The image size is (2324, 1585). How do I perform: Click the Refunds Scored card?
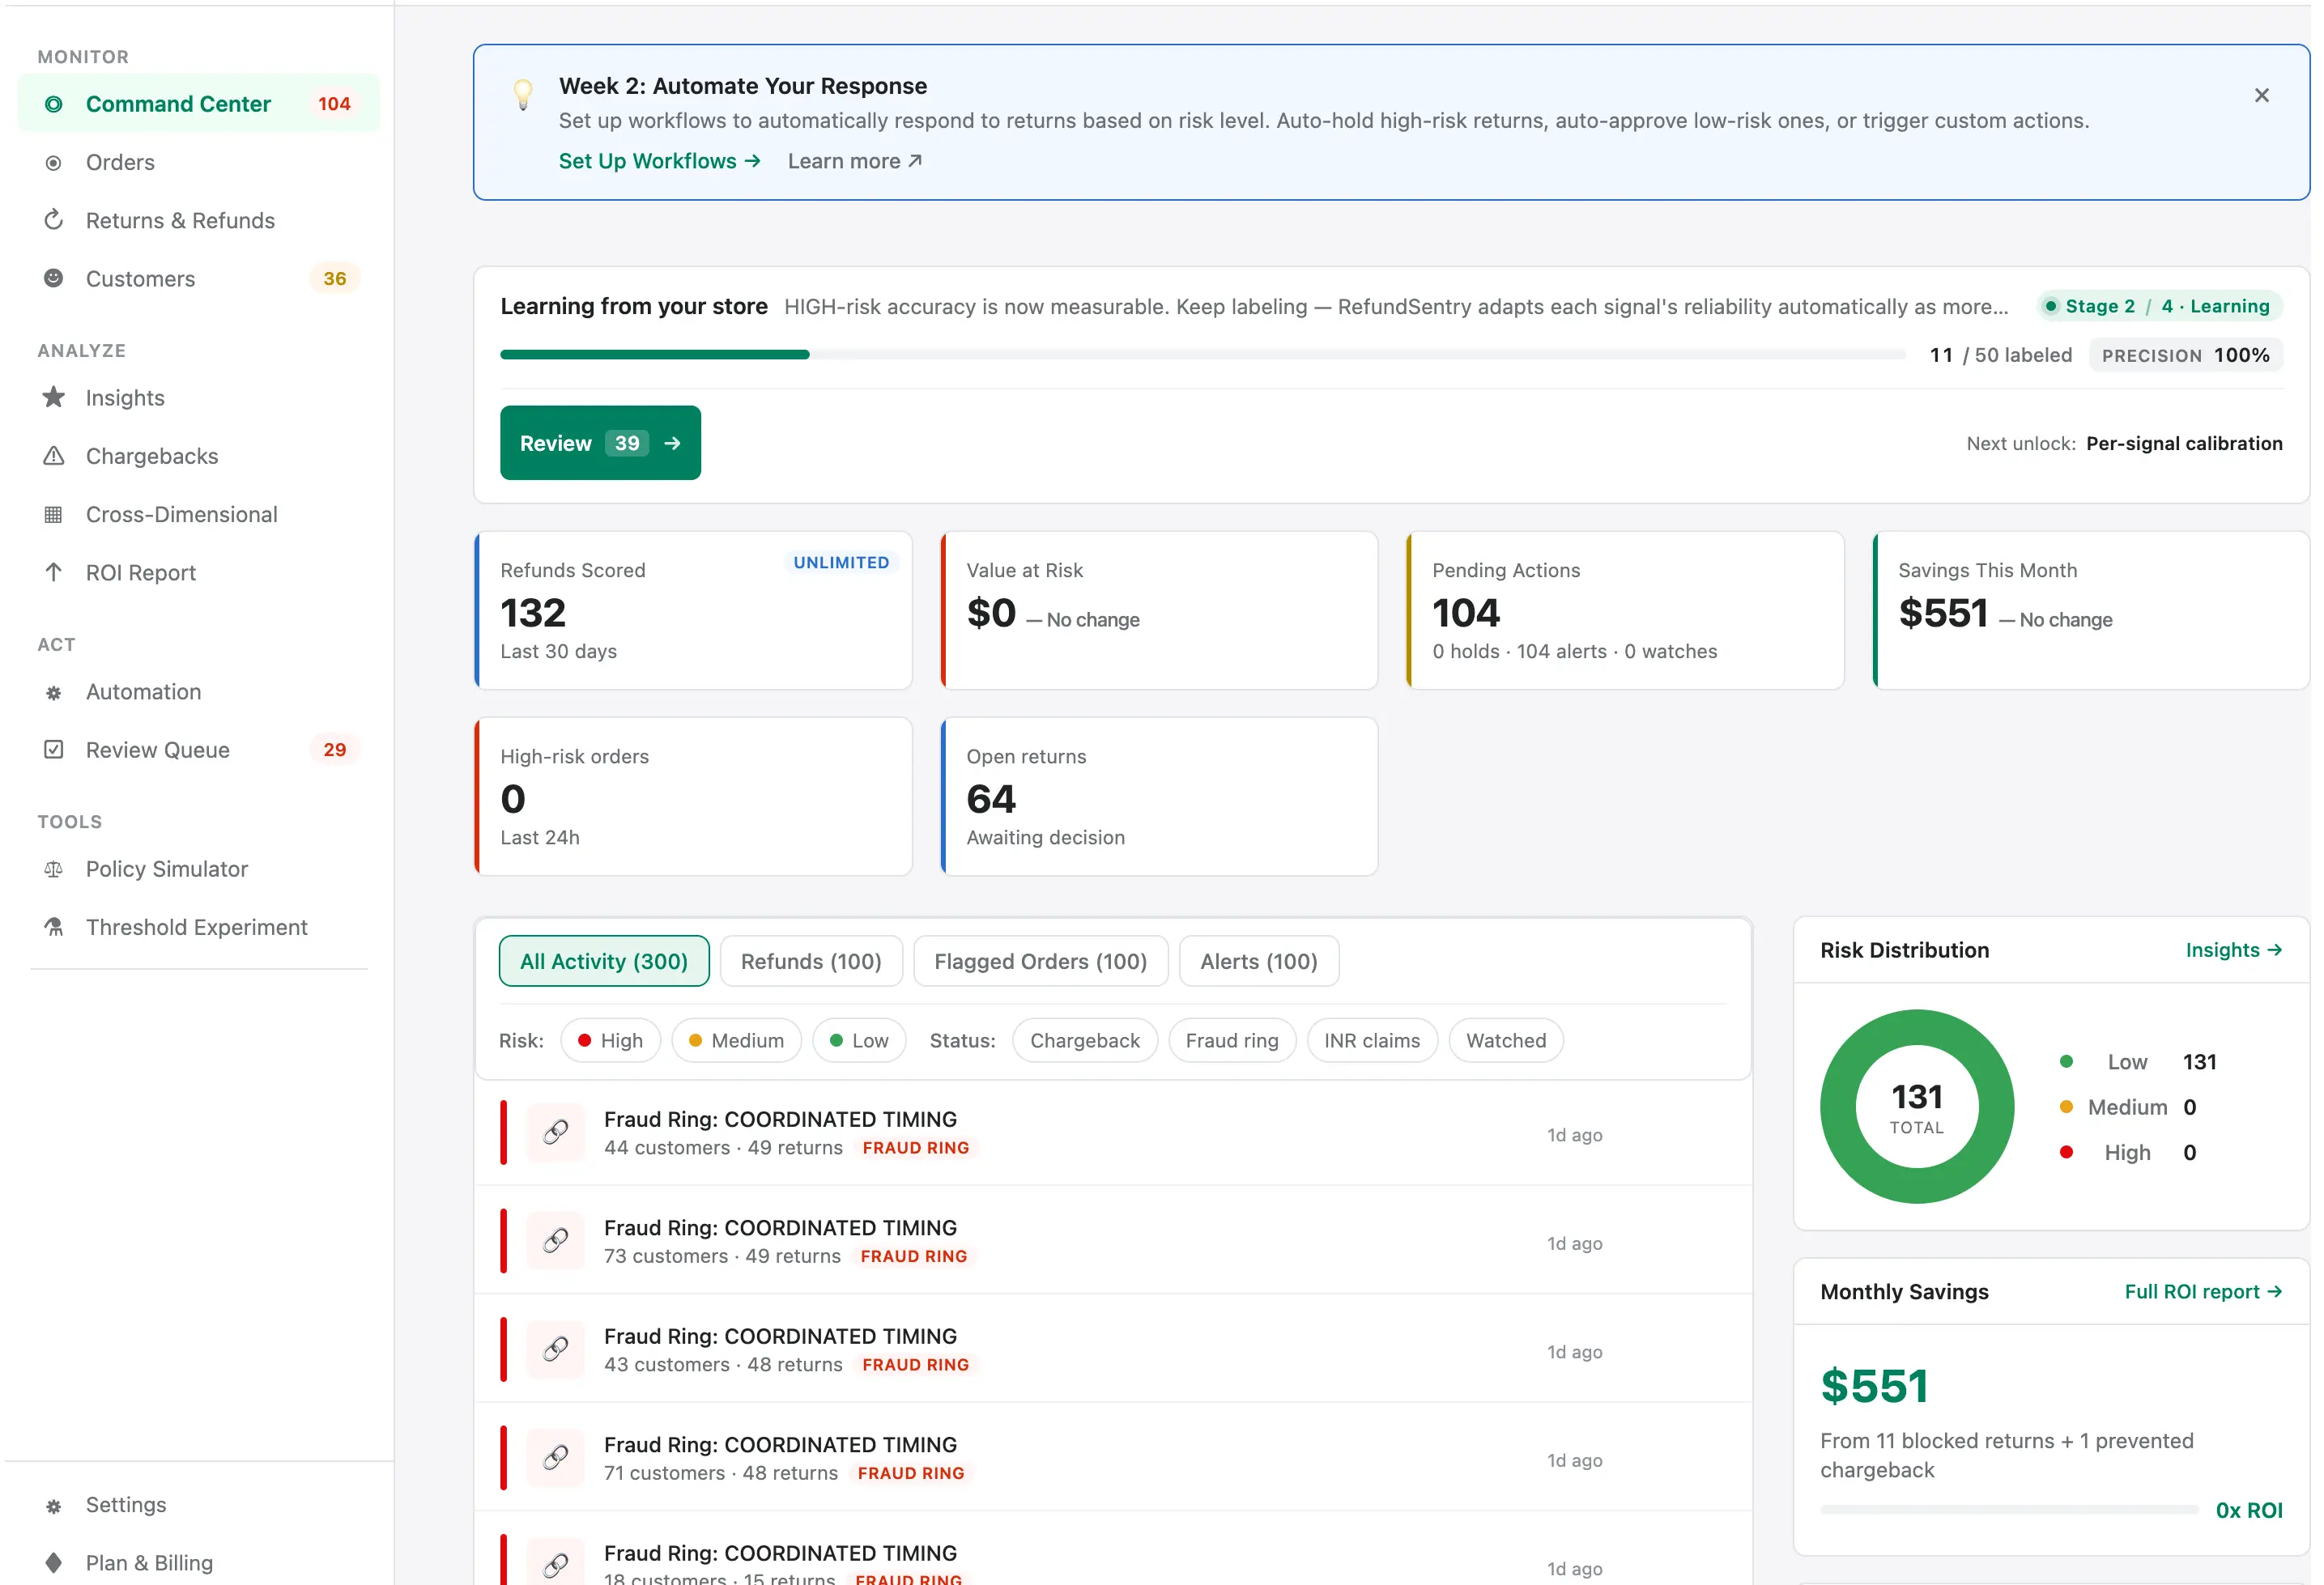point(693,610)
